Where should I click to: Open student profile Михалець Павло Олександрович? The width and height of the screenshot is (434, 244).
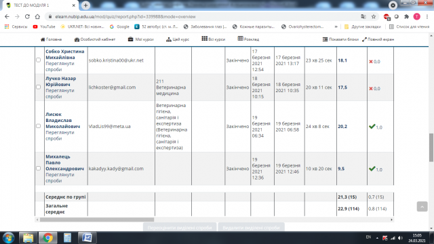[64, 163]
